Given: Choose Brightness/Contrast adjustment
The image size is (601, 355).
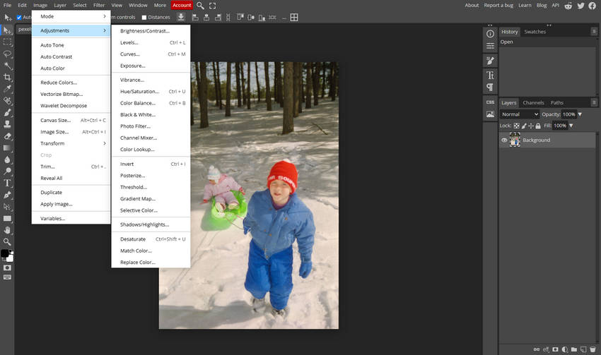Looking at the screenshot, I should click(x=151, y=31).
